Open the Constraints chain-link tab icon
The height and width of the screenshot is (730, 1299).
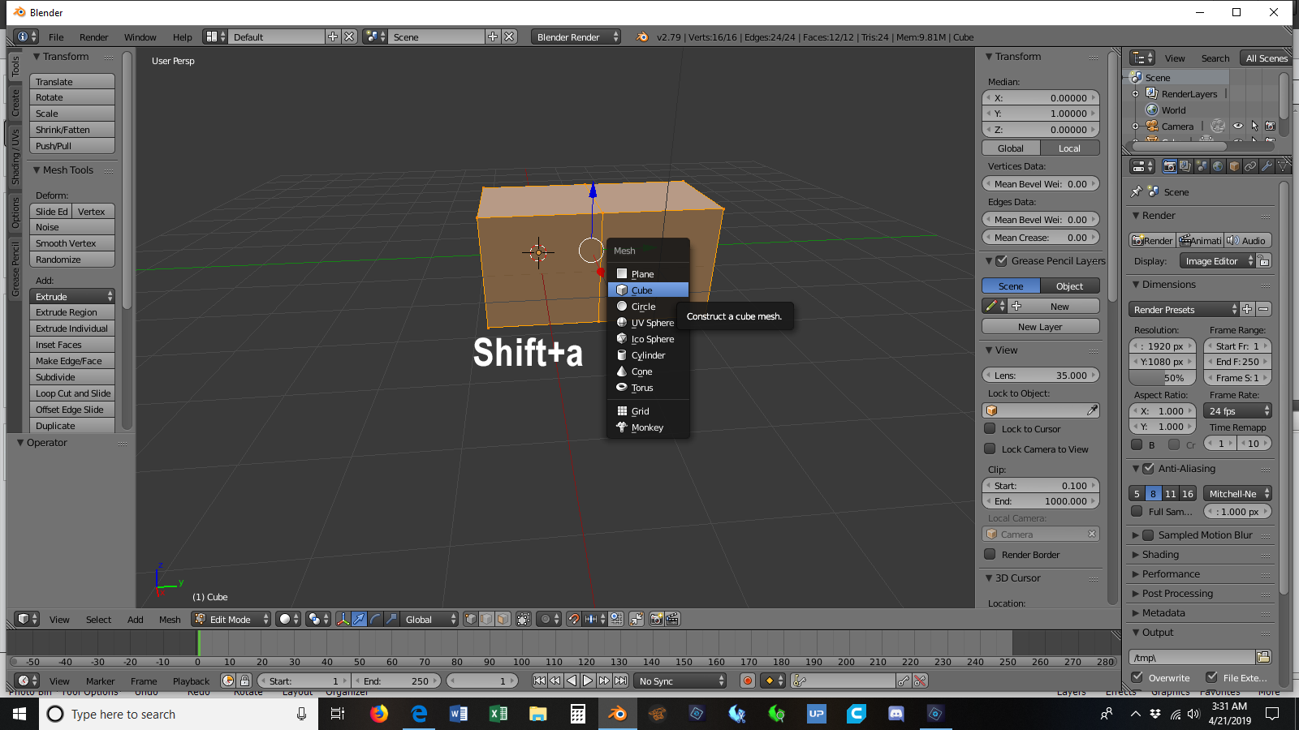pyautogui.click(x=1250, y=166)
